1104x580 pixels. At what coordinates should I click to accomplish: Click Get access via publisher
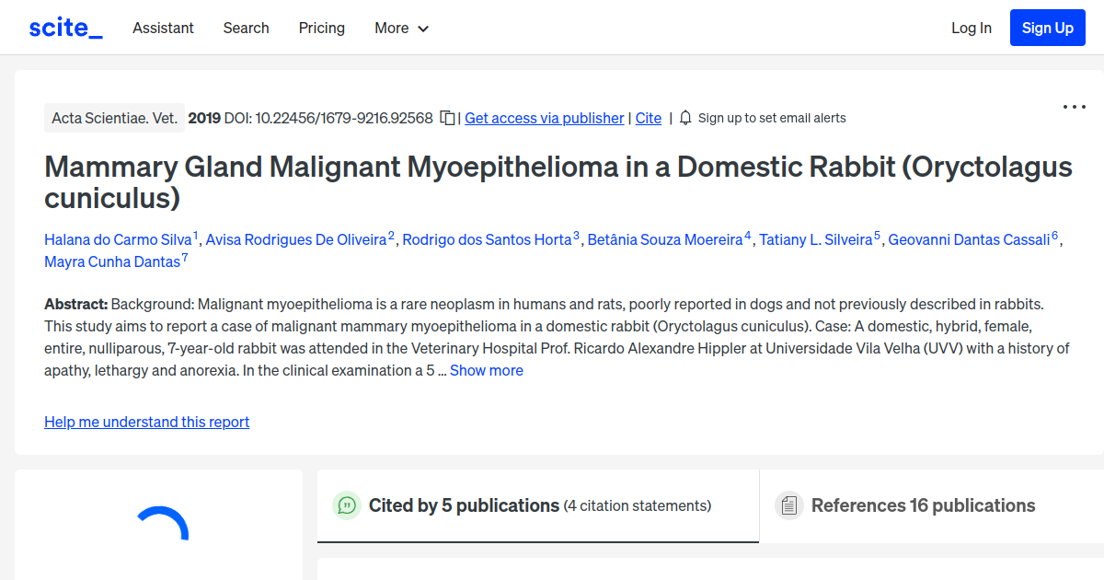pyautogui.click(x=544, y=118)
